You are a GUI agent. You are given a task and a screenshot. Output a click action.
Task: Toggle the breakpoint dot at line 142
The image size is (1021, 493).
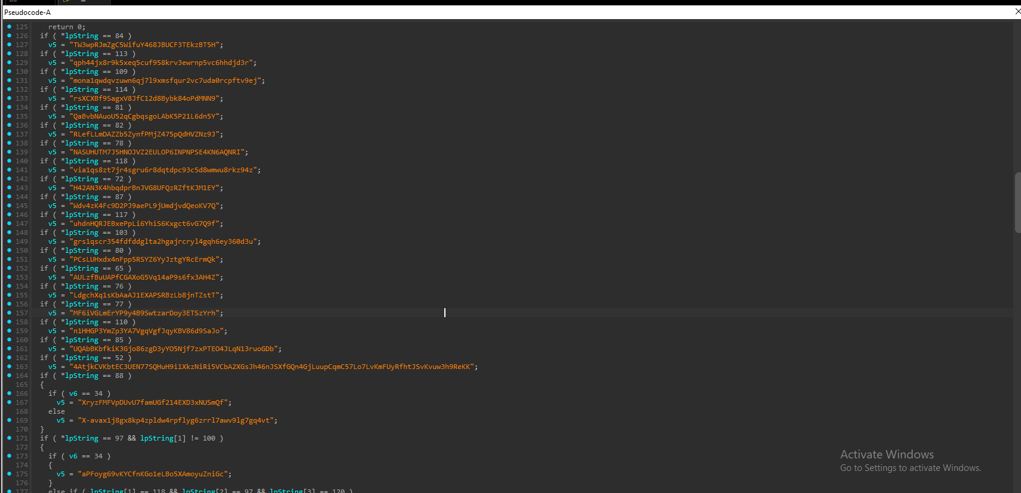tap(9, 179)
